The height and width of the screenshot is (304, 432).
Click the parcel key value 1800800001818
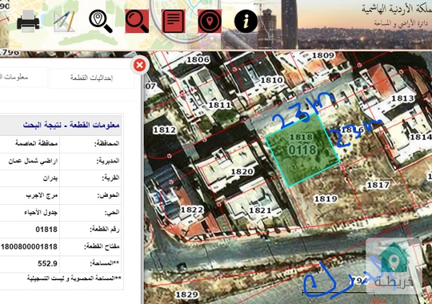tap(29, 246)
